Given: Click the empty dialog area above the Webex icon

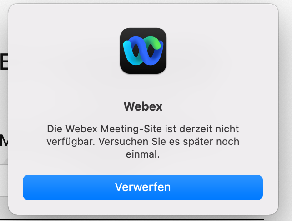Looking at the screenshot, I should coord(143,15).
